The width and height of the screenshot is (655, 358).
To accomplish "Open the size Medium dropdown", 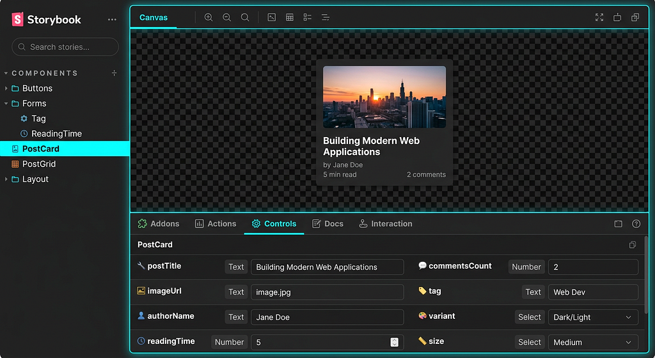I will (x=593, y=342).
